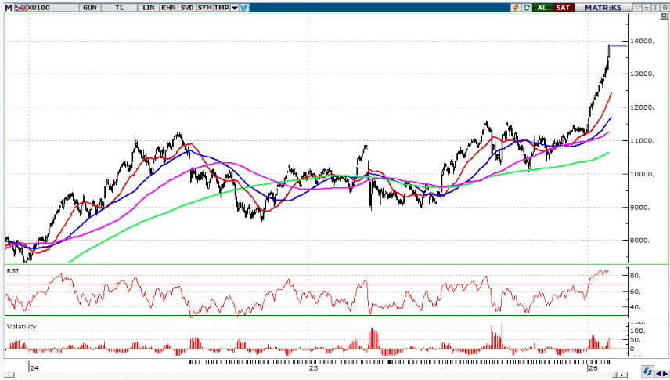Toggle the KHN option in toolbar
This screenshot has width=670, height=380.
click(x=168, y=7)
